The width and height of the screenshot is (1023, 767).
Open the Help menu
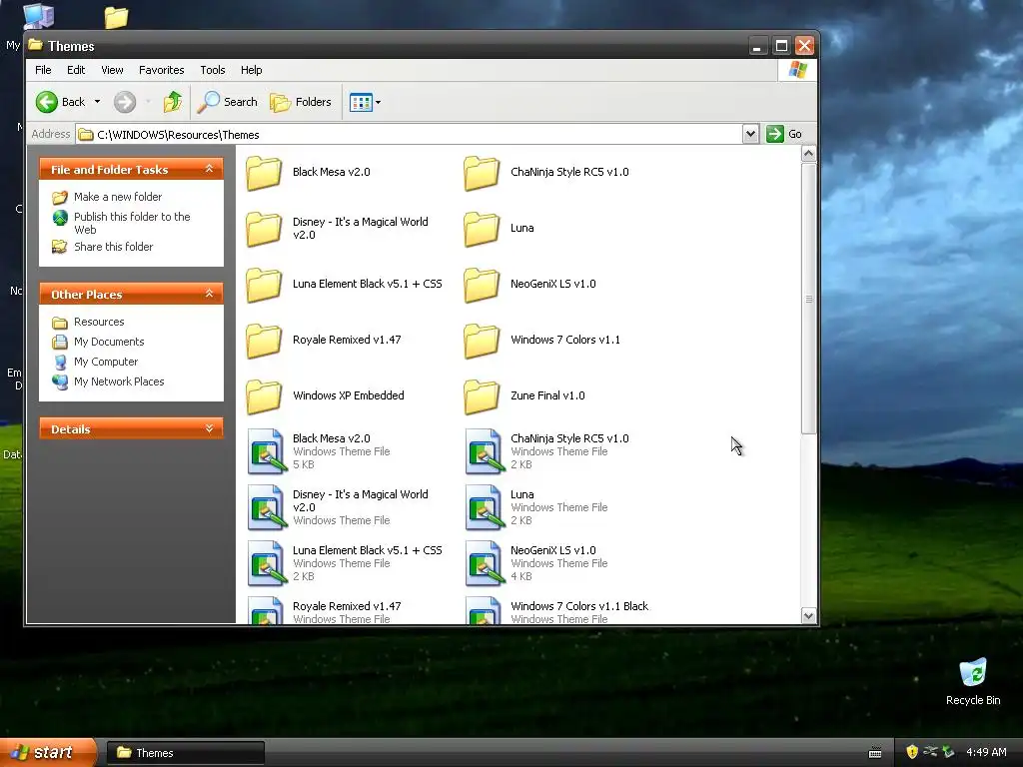pyautogui.click(x=251, y=70)
